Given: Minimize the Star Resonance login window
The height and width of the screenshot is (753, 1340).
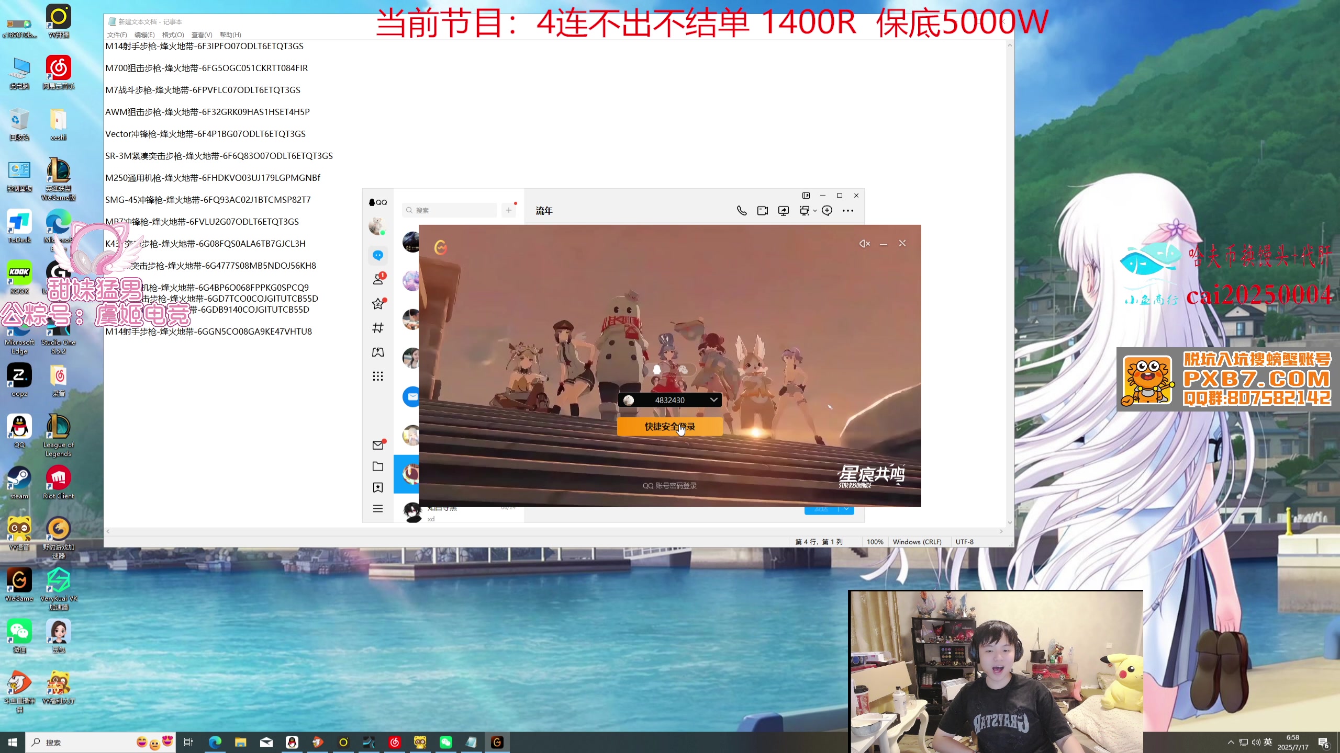Looking at the screenshot, I should 884,244.
